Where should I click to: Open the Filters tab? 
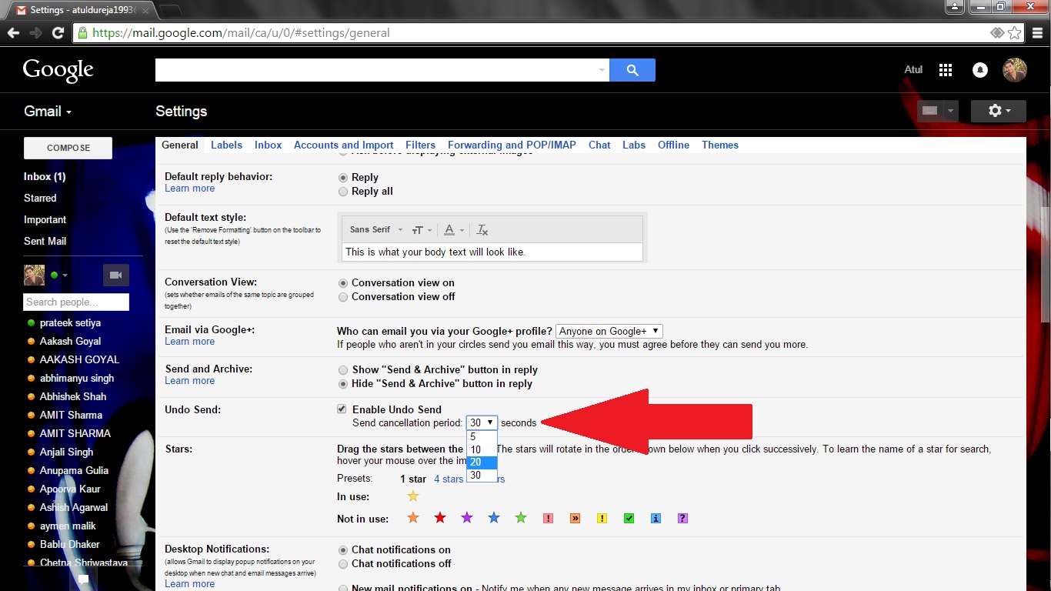coord(420,145)
